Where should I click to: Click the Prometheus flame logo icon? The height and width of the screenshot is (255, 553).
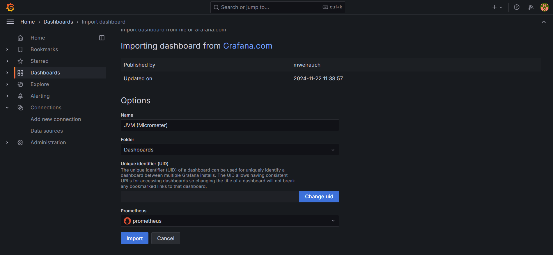pyautogui.click(x=127, y=221)
